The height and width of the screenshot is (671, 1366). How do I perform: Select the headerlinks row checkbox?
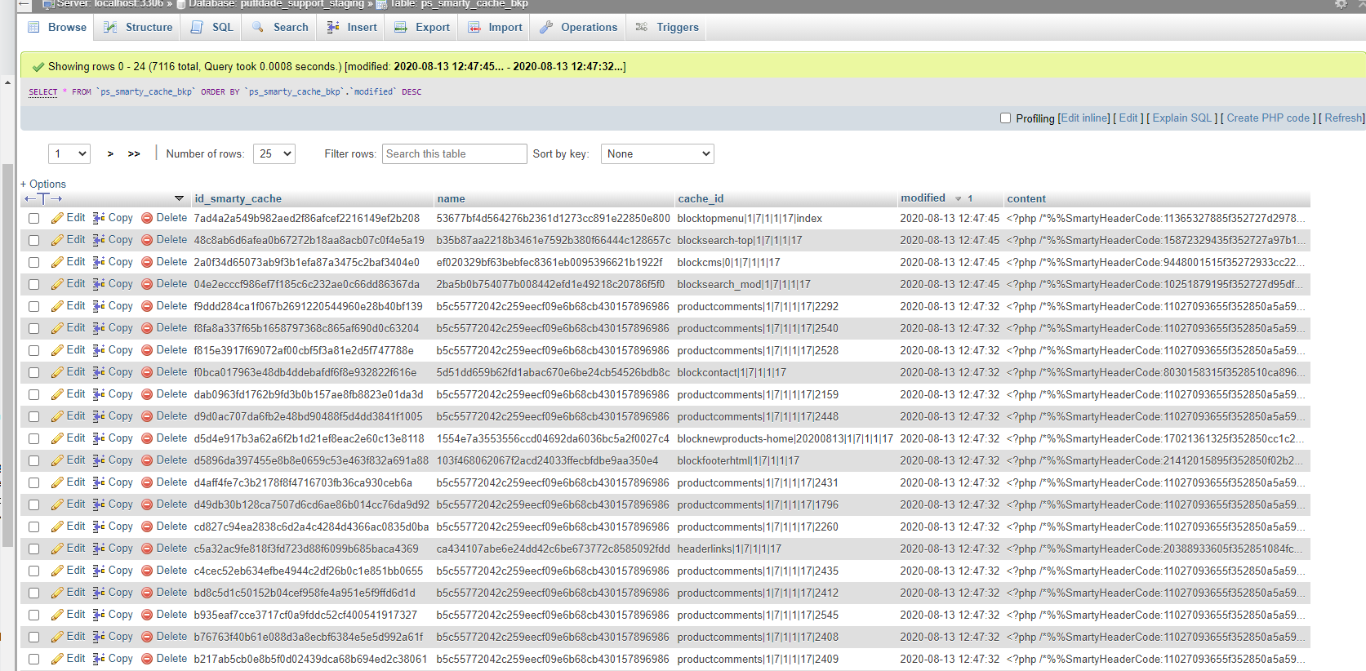[x=33, y=549]
